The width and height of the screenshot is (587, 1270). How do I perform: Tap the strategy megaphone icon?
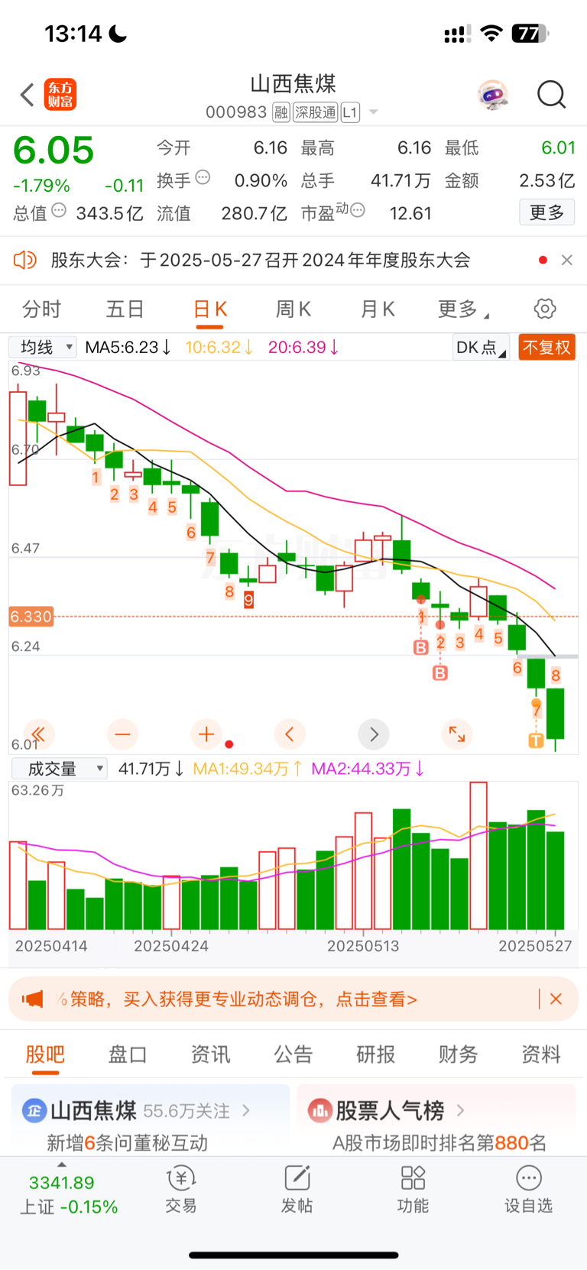point(32,999)
